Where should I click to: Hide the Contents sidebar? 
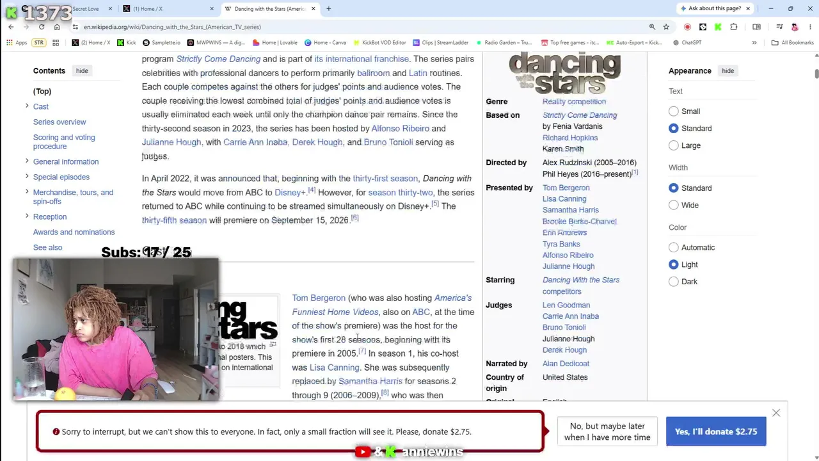click(x=82, y=71)
